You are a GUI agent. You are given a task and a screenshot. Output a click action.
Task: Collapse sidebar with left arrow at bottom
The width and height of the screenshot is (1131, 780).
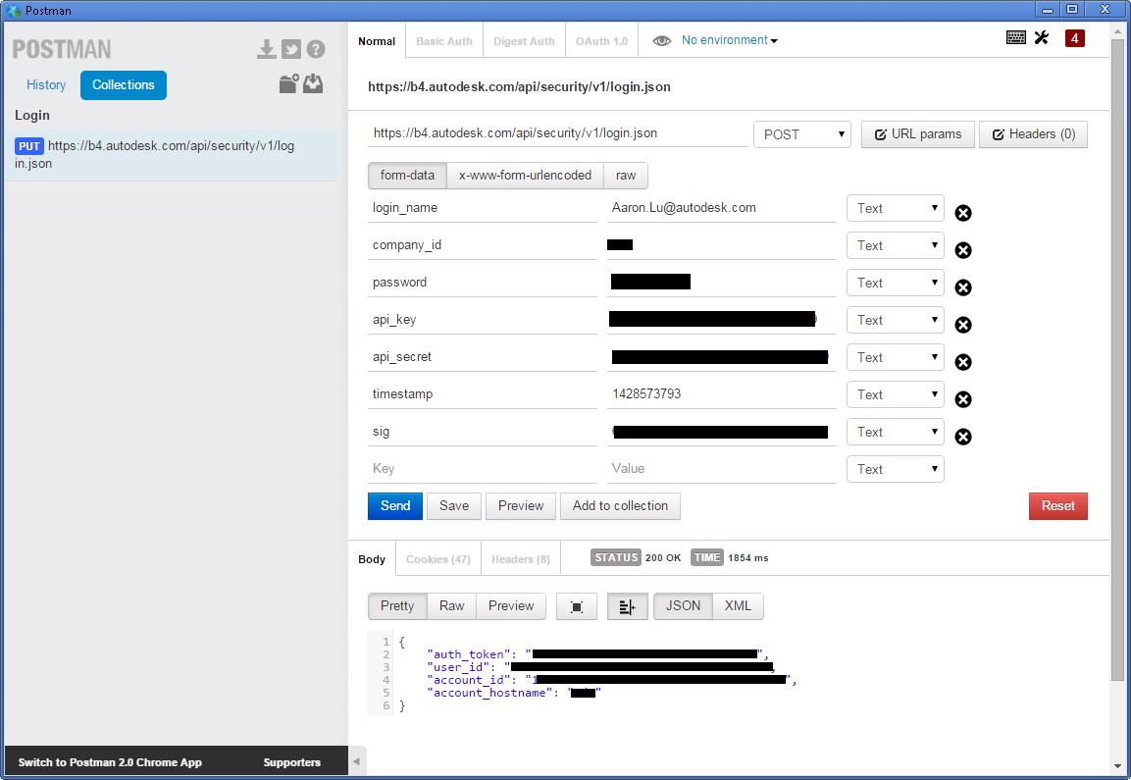point(356,761)
